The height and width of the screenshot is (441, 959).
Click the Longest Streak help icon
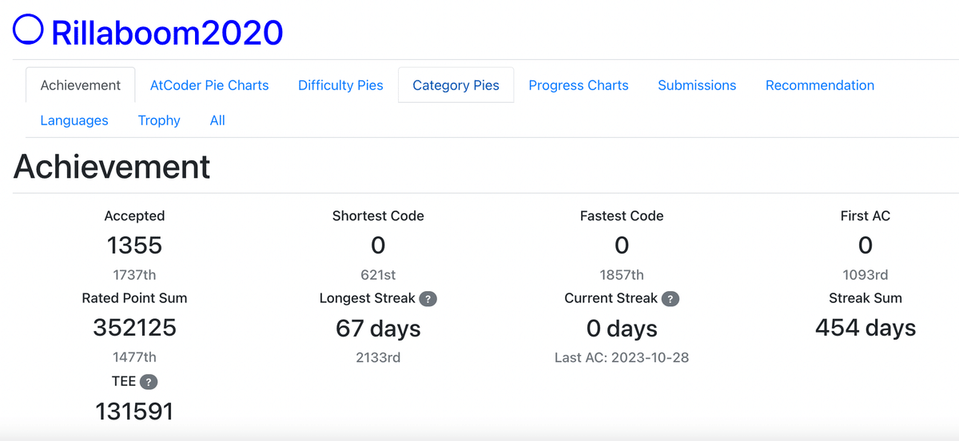point(428,299)
